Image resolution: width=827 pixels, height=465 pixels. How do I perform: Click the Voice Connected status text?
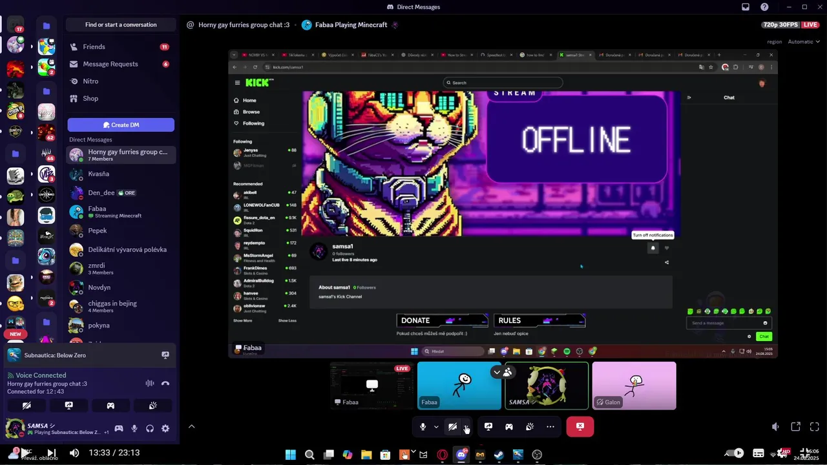[41, 375]
